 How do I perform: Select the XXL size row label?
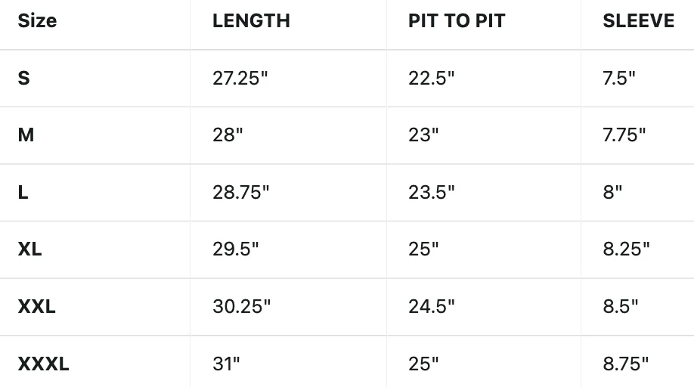click(x=37, y=307)
